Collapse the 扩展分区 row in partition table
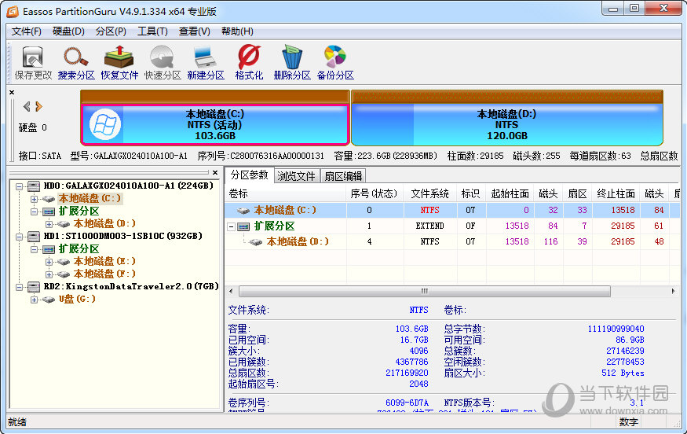The height and width of the screenshot is (434, 687). click(232, 226)
